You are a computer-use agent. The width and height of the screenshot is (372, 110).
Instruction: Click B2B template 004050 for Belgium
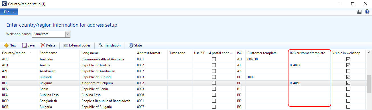click(309, 83)
